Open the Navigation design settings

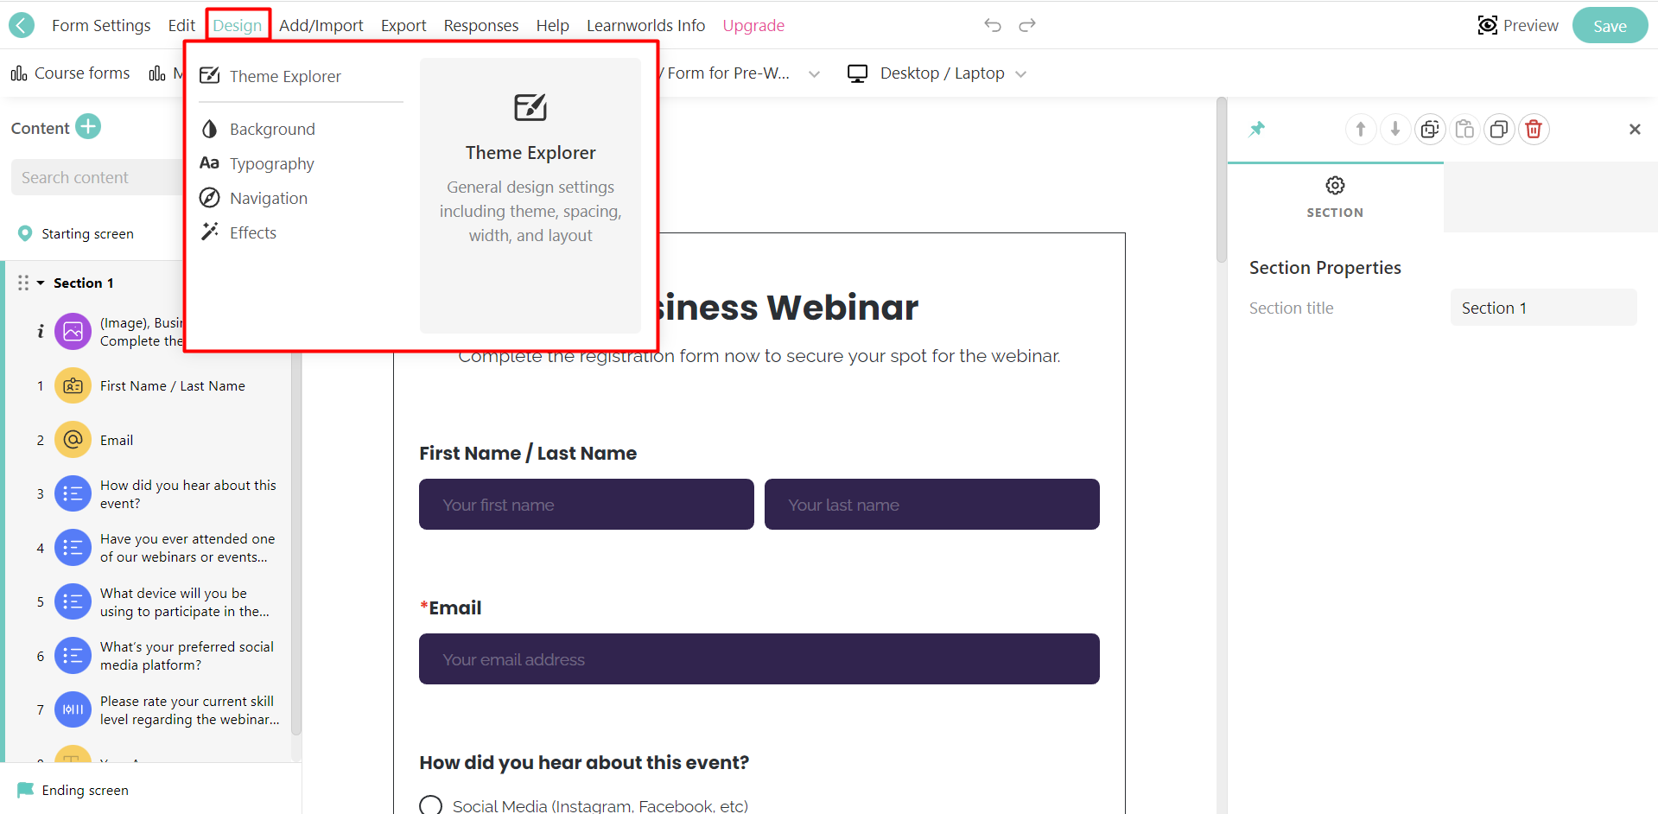(x=268, y=198)
